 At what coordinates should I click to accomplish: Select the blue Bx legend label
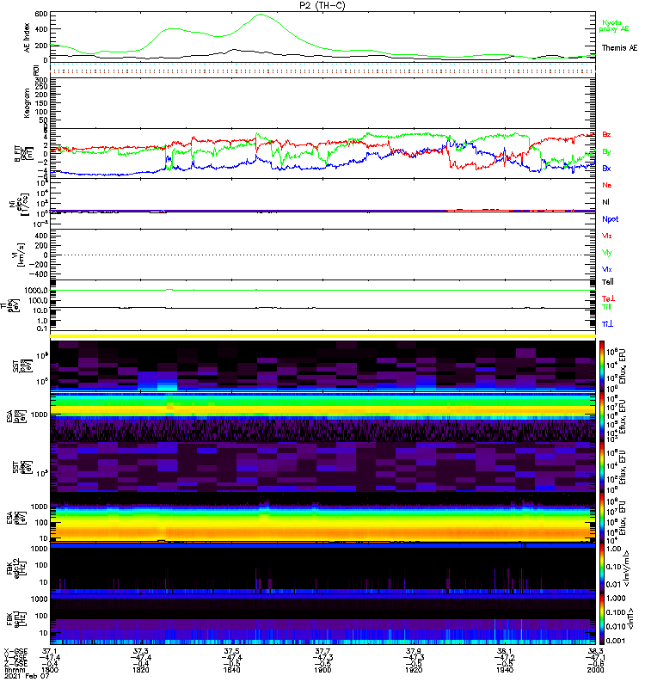606,168
